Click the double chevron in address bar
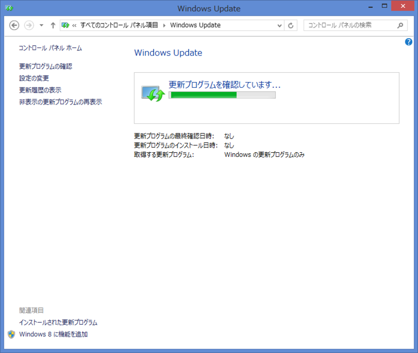 click(x=74, y=25)
